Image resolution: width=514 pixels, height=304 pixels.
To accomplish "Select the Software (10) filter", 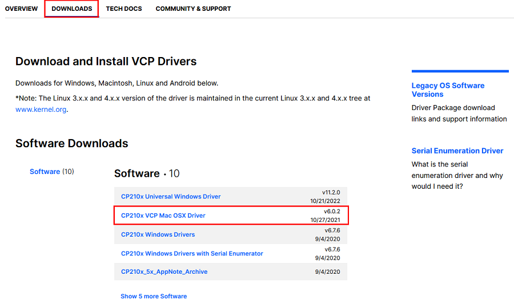I will tap(45, 172).
